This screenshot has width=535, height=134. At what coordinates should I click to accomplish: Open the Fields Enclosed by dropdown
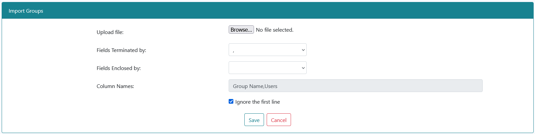click(x=268, y=68)
